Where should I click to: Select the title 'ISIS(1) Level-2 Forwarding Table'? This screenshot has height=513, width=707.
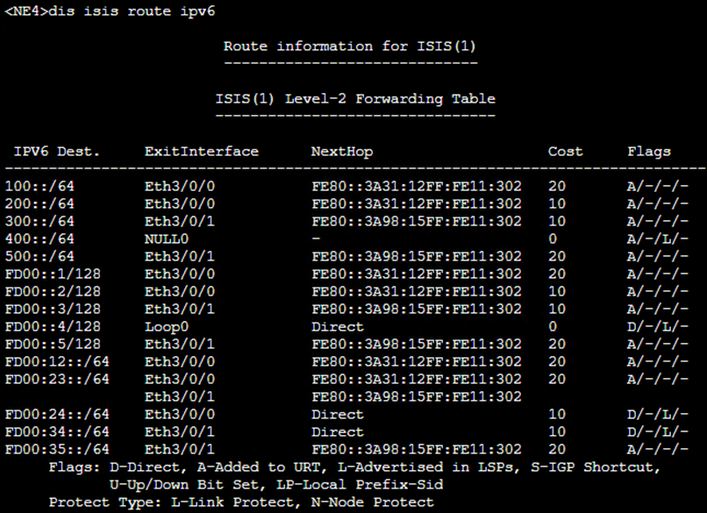pos(354,98)
